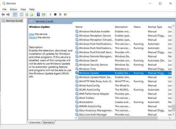Select the Windows Remote Managem... row

(x=123, y=56)
